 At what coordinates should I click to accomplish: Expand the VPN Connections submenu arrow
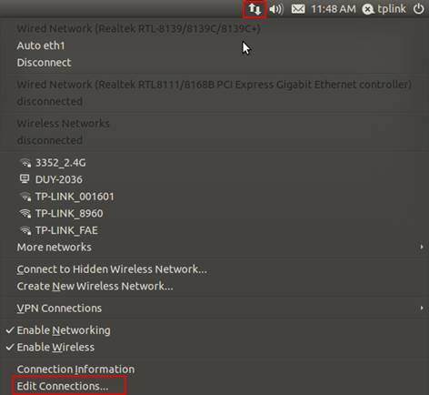422,308
